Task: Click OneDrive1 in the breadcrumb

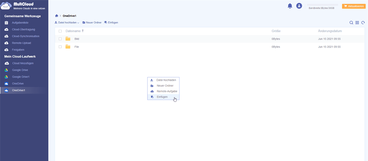Action: tap(70, 16)
